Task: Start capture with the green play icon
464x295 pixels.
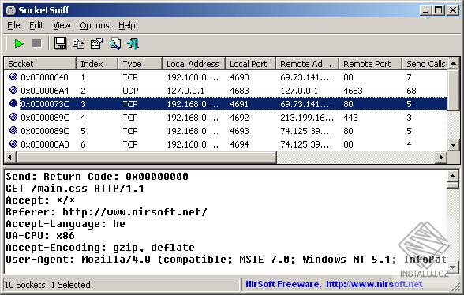Action: 19,44
